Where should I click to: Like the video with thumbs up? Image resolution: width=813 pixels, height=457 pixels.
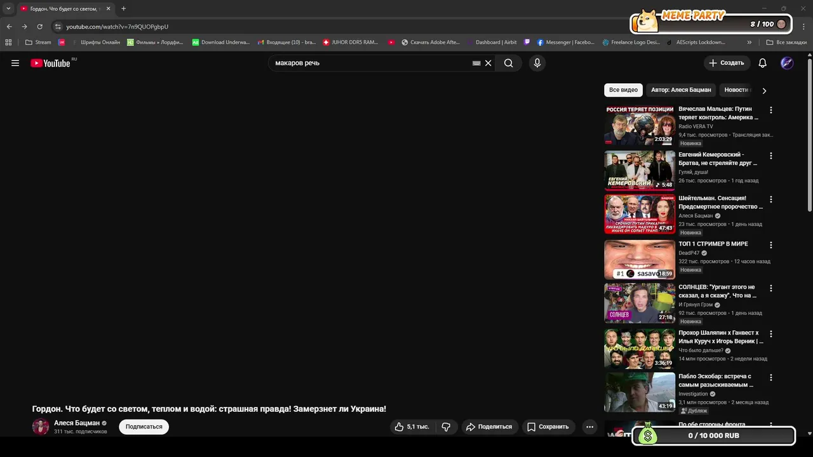[412, 427]
